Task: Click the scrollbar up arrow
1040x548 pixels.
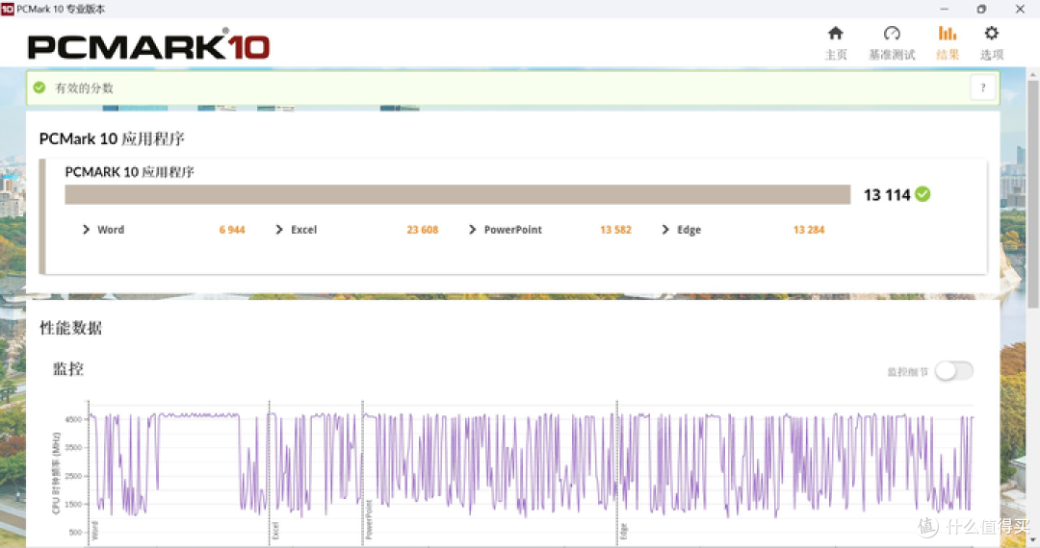Action: [1032, 73]
